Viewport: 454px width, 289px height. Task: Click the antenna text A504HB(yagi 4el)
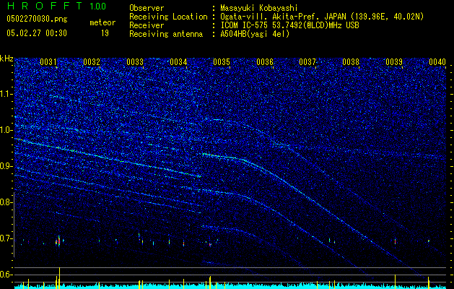click(255, 34)
